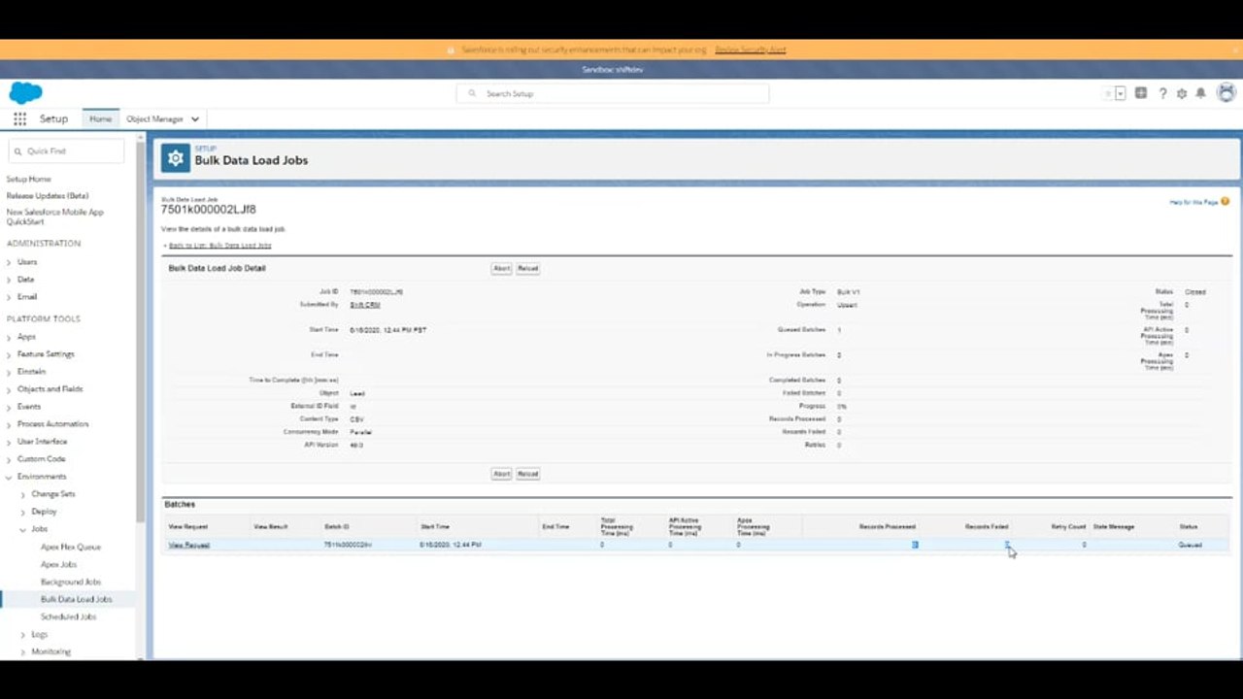This screenshot has width=1243, height=699.
Task: Click the Start Time column header in Batches
Action: pos(435,526)
